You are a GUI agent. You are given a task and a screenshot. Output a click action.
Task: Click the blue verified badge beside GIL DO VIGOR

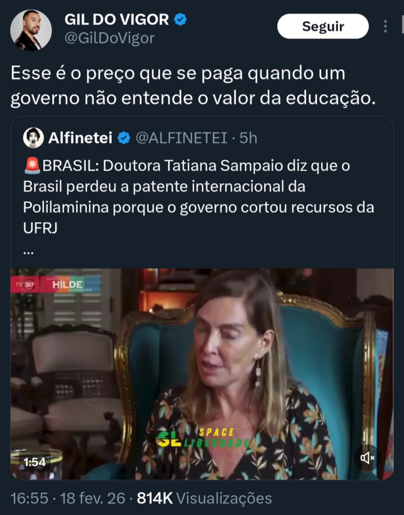(180, 20)
